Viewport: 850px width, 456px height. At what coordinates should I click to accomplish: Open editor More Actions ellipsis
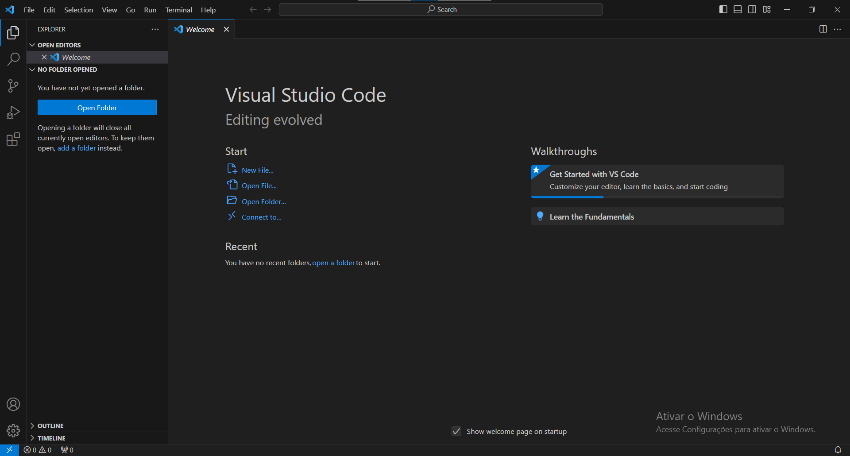838,29
